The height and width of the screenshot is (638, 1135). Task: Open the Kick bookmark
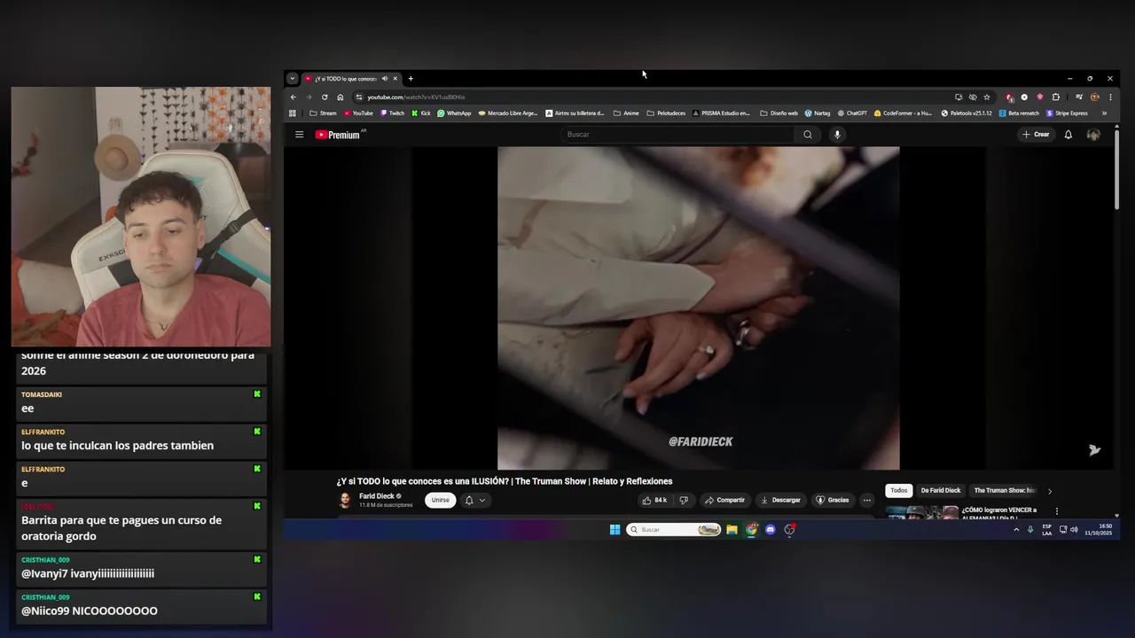(421, 113)
